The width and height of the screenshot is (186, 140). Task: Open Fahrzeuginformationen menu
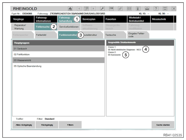[x=46, y=19]
